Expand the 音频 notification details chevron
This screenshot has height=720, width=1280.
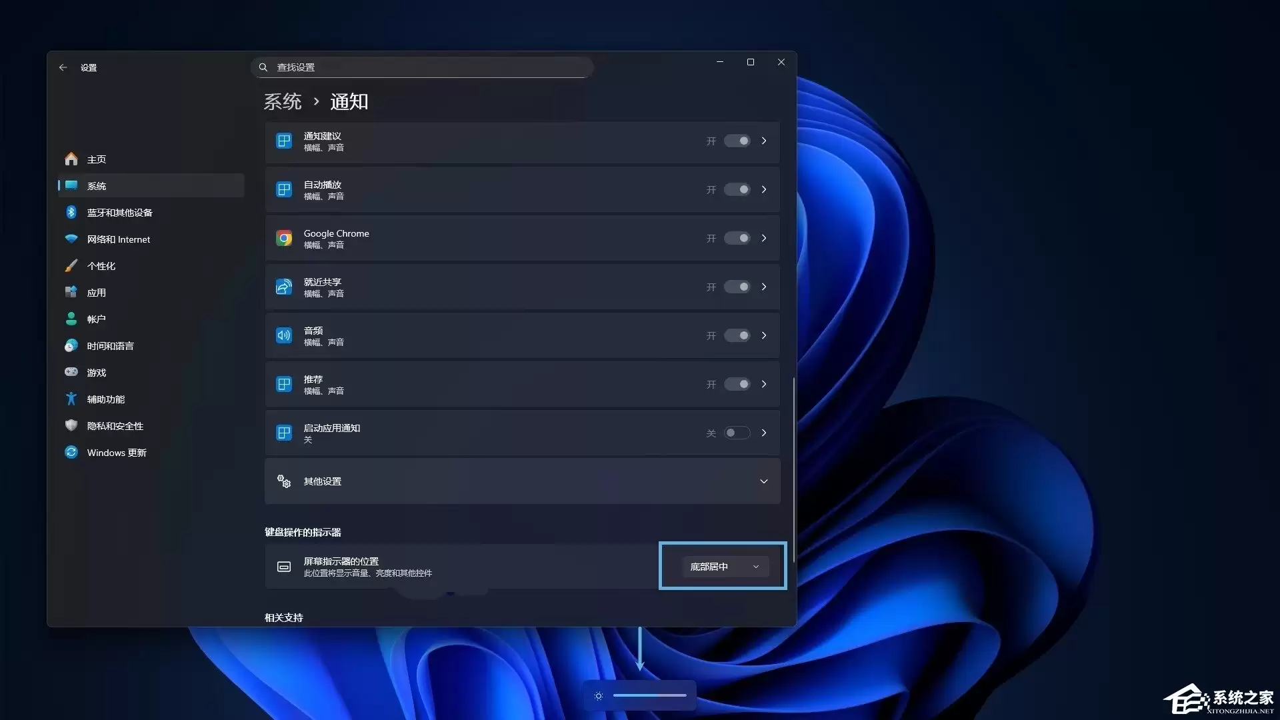click(x=764, y=335)
